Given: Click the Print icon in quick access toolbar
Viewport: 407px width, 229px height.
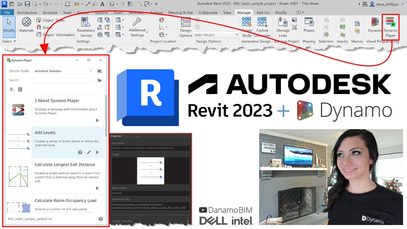Looking at the screenshot, I should tap(67, 4).
